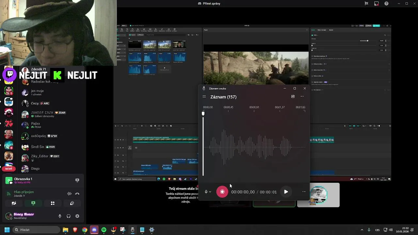The image size is (418, 235).
Task: Select user Šindl Šin in voice list
Action: tap(38, 147)
